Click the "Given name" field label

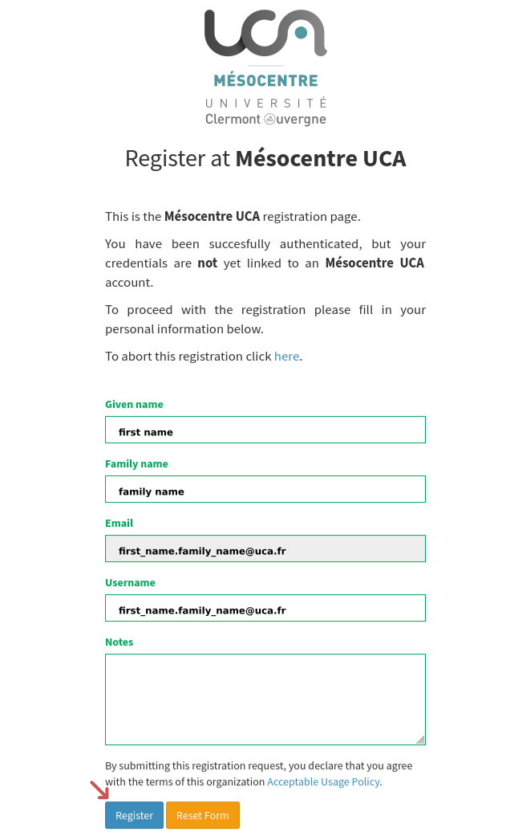[134, 405]
